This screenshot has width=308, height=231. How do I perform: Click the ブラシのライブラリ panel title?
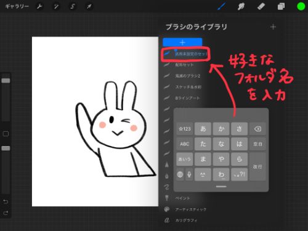pos(196,27)
